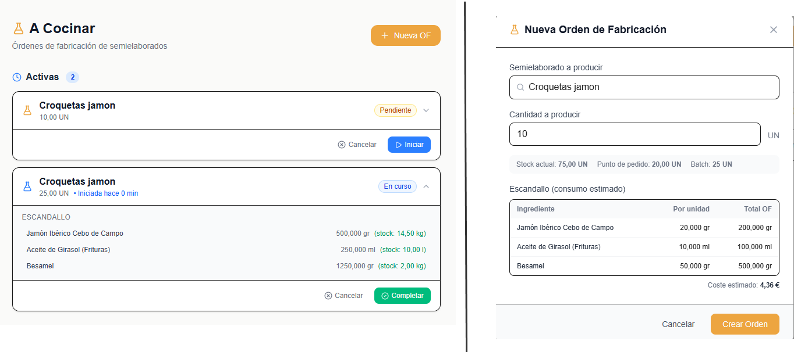
Task: Cancel the in-progress 25,00 UN order
Action: 343,296
